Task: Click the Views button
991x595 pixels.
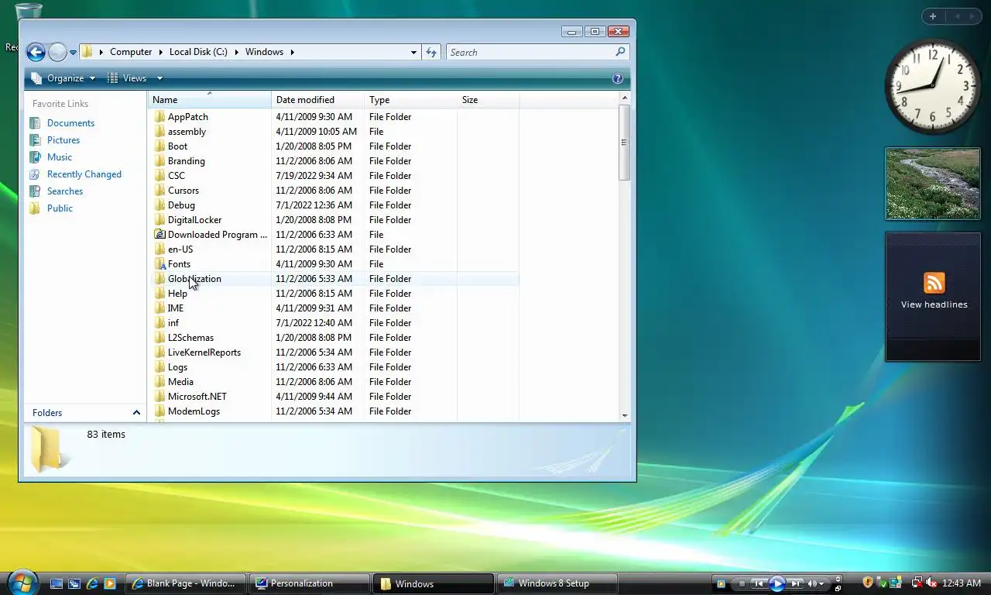Action: (127, 78)
